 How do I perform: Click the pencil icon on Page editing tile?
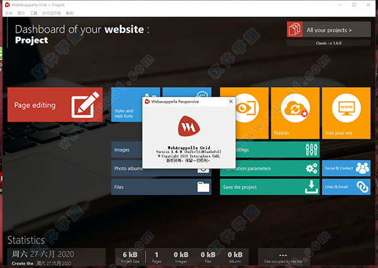(85, 105)
